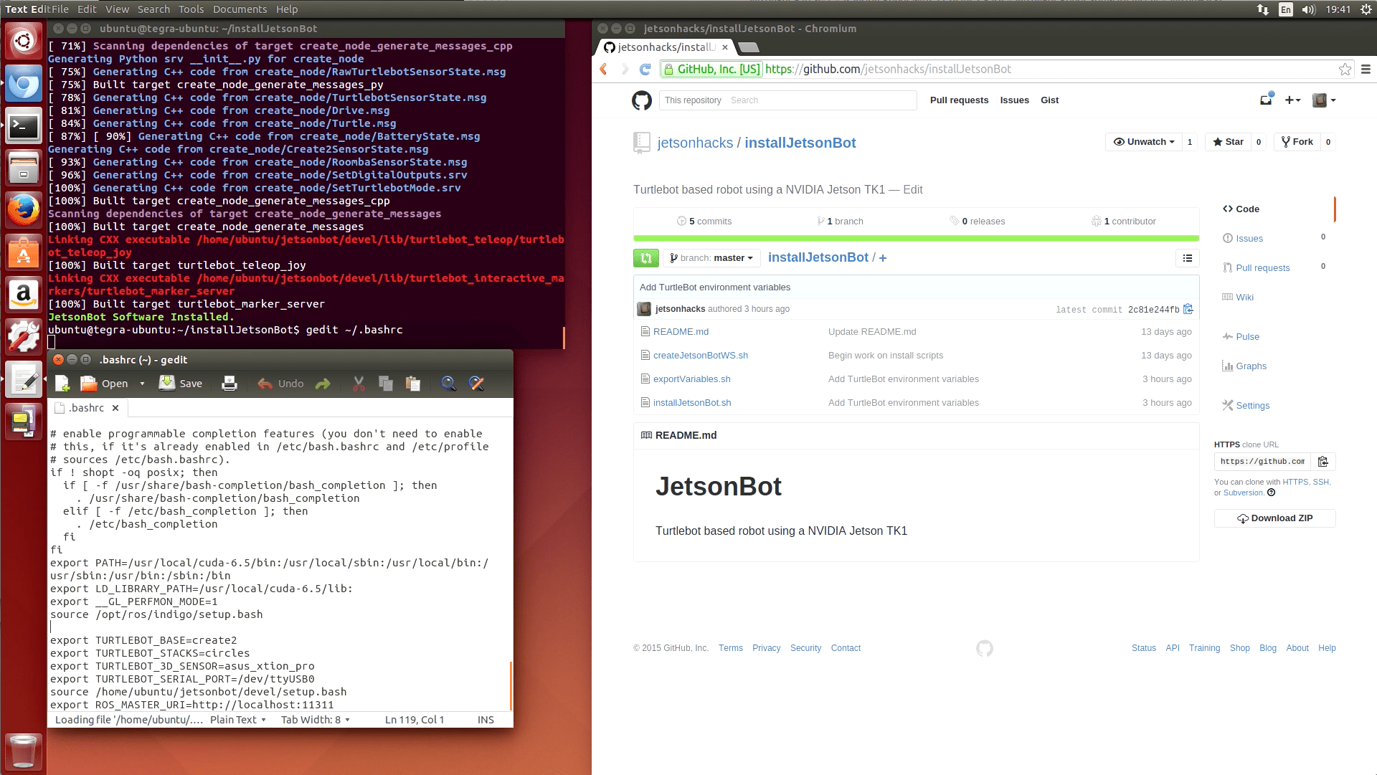Open the File menu in top bar
The width and height of the screenshot is (1377, 775).
point(60,9)
